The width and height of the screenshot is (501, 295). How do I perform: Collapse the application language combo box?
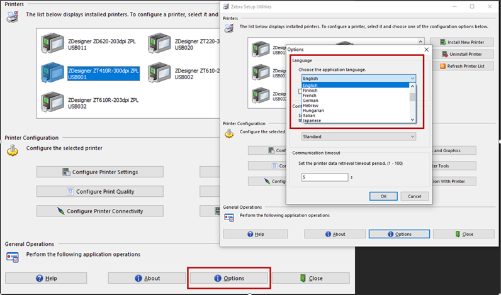(412, 78)
